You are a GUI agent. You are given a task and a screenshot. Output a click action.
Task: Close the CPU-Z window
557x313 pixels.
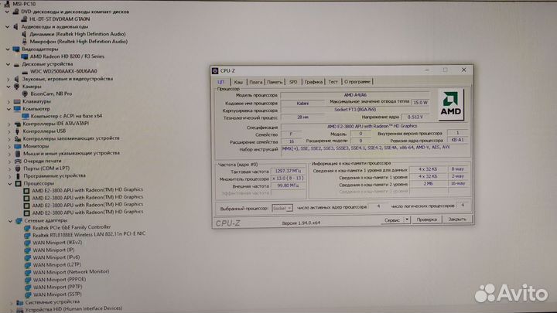[463, 70]
